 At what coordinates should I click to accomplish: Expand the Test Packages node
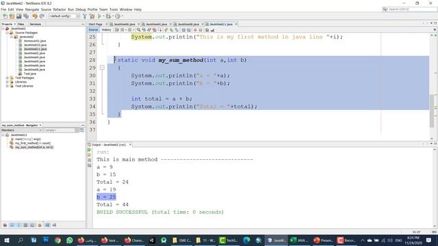pos(8,78)
